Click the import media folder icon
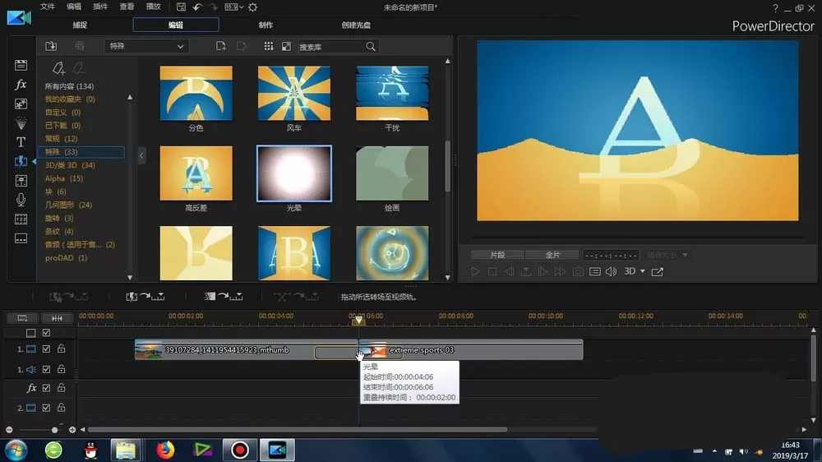The height and width of the screenshot is (462, 822). 51,46
